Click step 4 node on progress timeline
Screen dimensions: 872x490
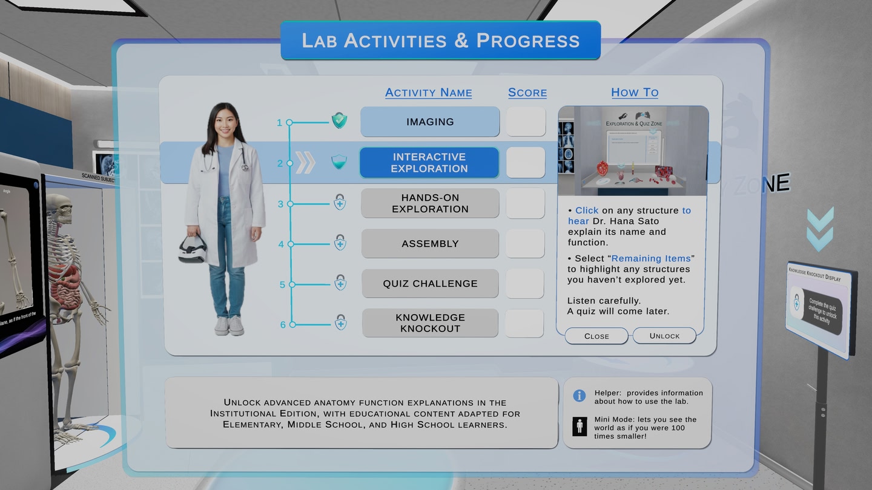[x=291, y=244]
